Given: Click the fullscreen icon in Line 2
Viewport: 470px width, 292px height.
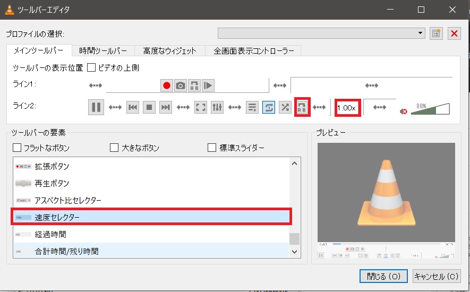Looking at the screenshot, I should click(x=201, y=107).
